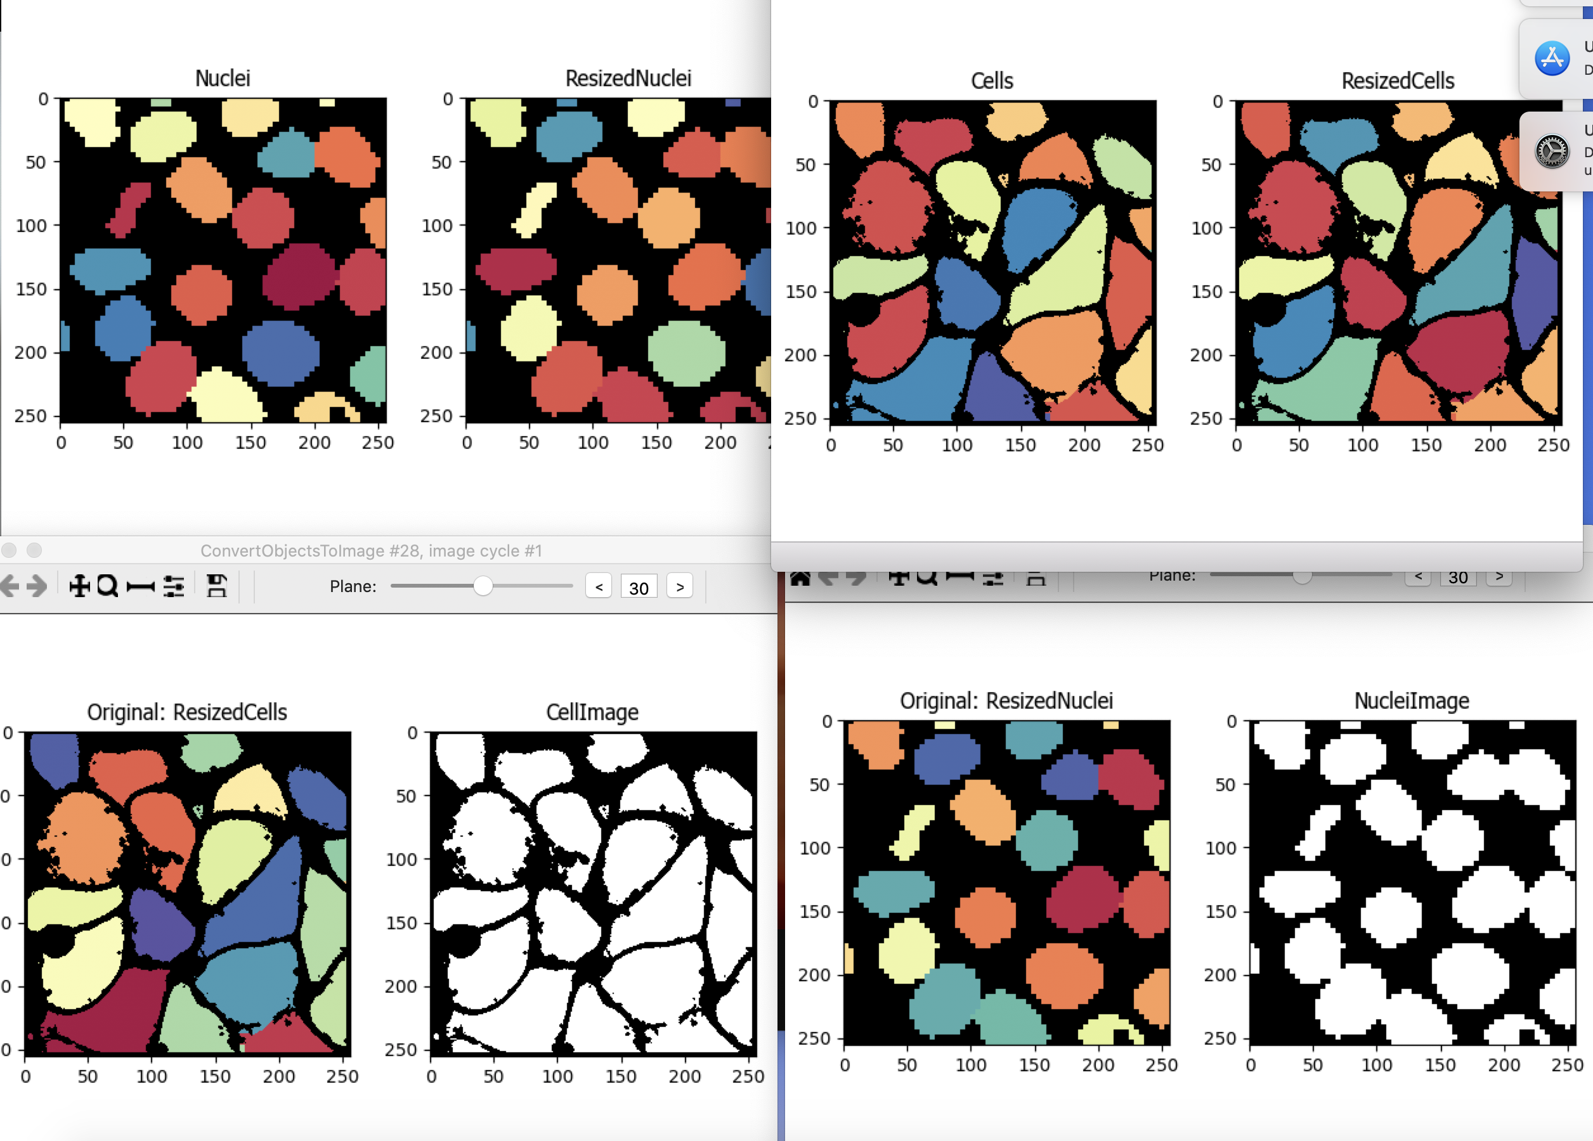Click the CellImage binary plot
1593x1141 pixels.
pos(594,893)
